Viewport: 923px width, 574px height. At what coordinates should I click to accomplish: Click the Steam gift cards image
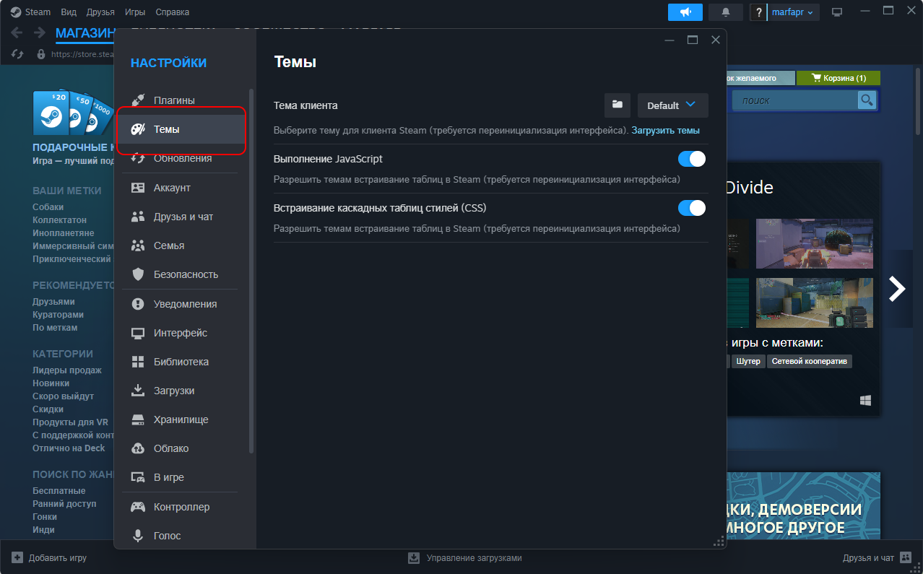[x=72, y=112]
